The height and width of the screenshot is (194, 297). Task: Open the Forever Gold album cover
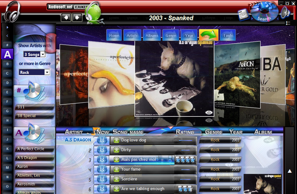tap(273, 74)
